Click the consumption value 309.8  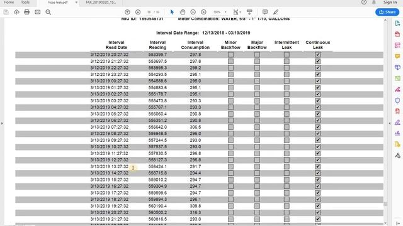coord(195,206)
